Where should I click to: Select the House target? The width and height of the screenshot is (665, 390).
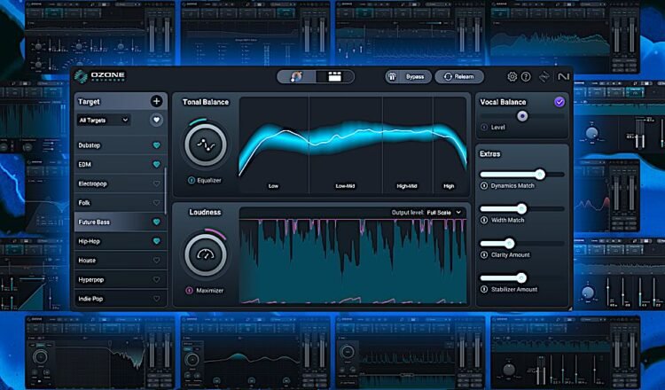[119, 261]
